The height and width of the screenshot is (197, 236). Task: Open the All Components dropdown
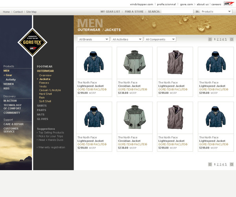pos(160,39)
